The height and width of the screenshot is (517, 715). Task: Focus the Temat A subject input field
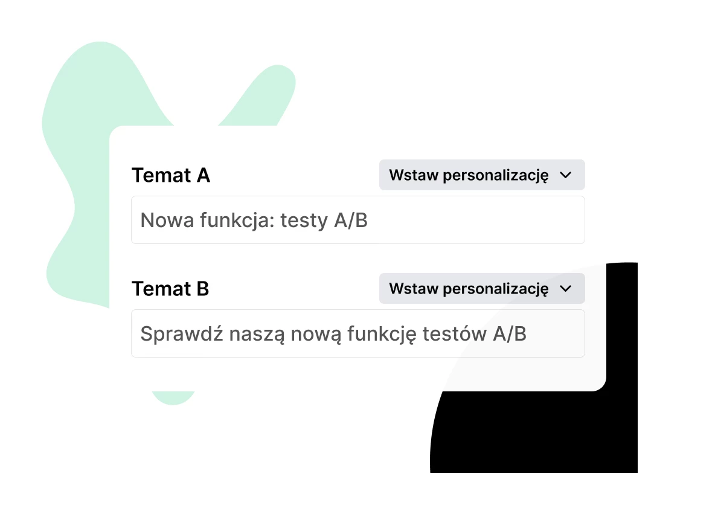pyautogui.click(x=357, y=220)
